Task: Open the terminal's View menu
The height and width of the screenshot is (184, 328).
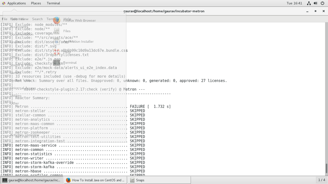Action: pos(25,19)
